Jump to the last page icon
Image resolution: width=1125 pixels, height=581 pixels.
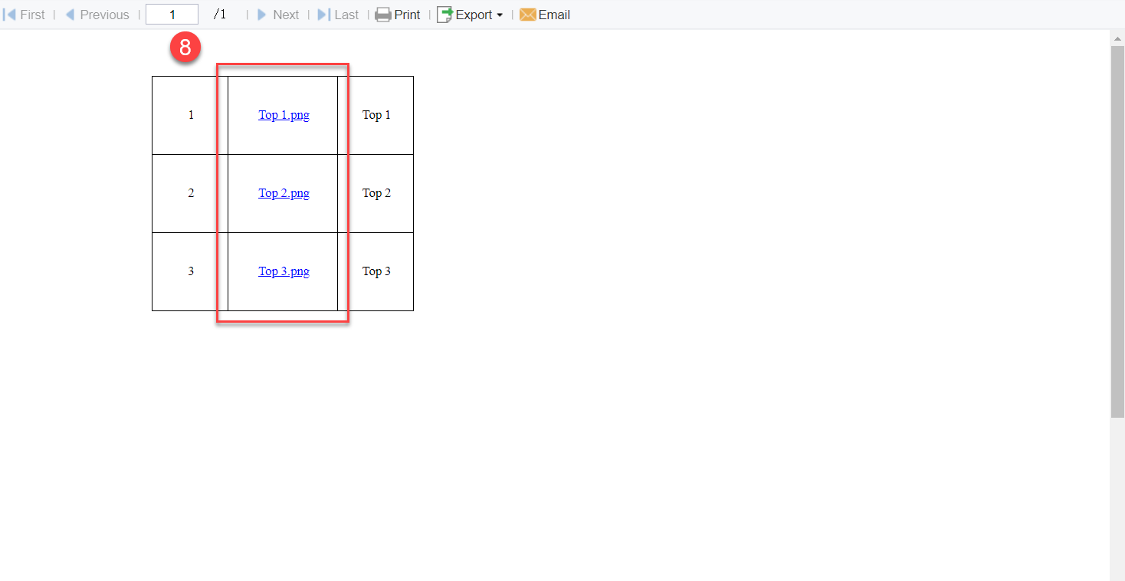324,15
